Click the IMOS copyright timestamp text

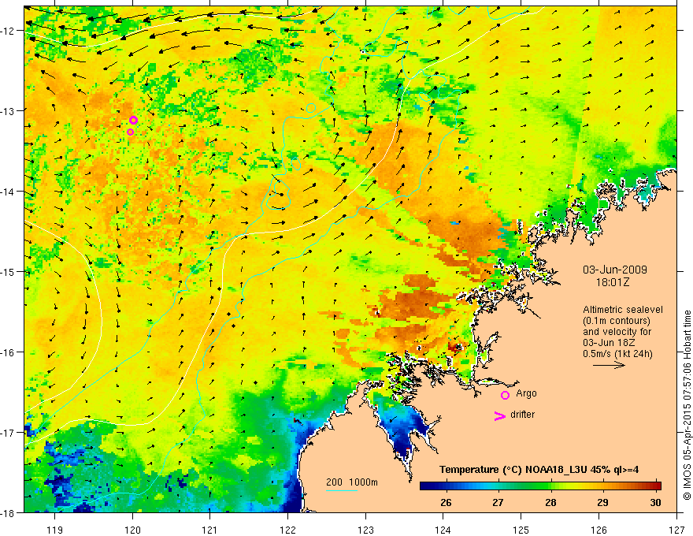pos(687,405)
